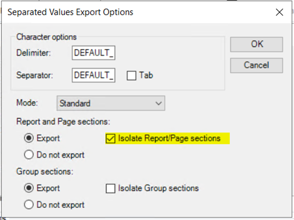Check Isolate Group sections
The height and width of the screenshot is (220, 294).
(111, 189)
